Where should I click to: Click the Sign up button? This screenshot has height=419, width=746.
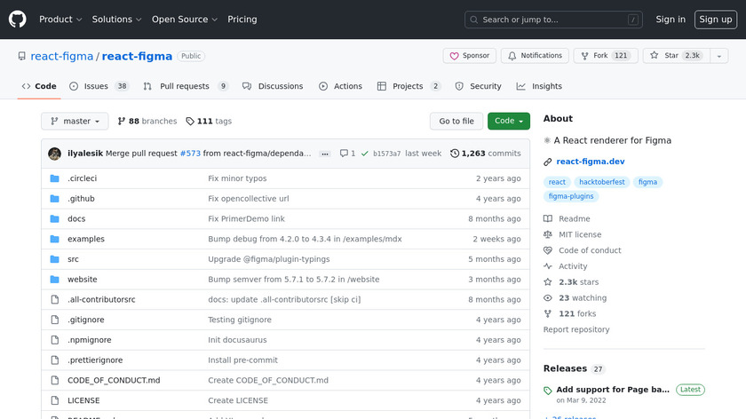point(716,20)
